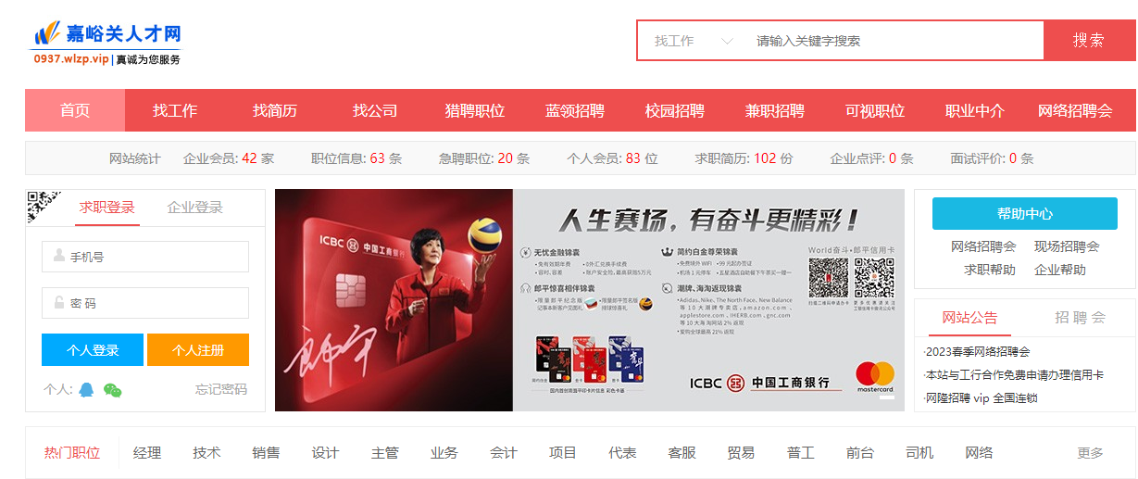The image size is (1138, 479).
Task: Open 校园招聘 in the navigation bar
Action: pos(675,110)
